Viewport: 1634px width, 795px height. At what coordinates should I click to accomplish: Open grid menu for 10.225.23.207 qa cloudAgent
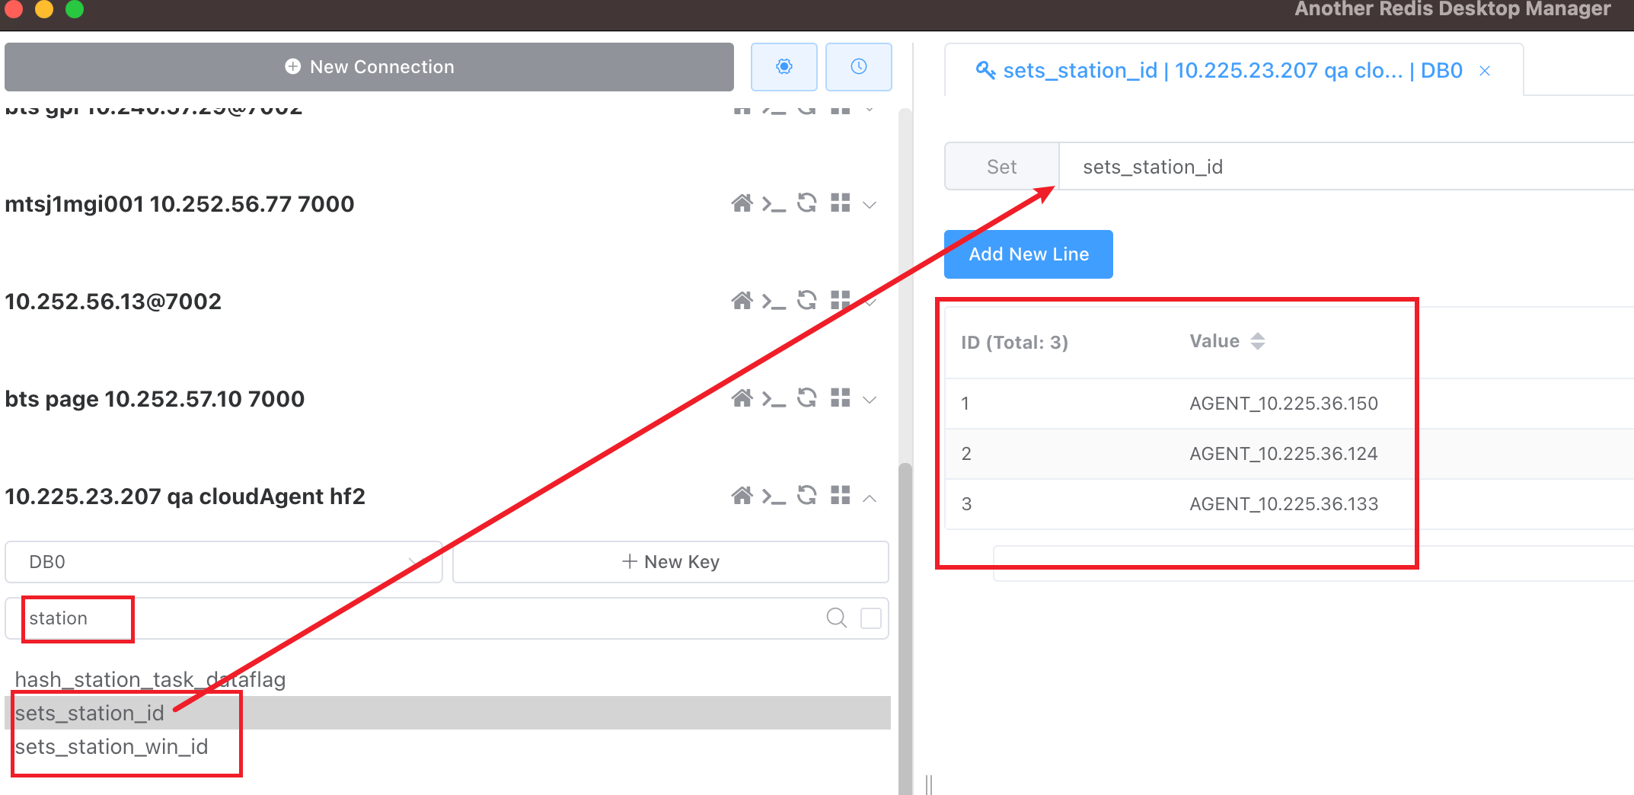pos(840,496)
